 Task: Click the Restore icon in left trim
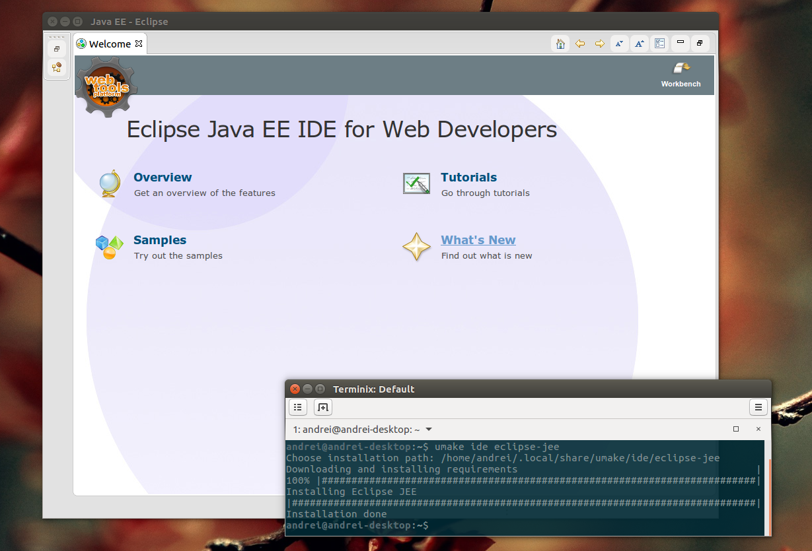point(57,49)
